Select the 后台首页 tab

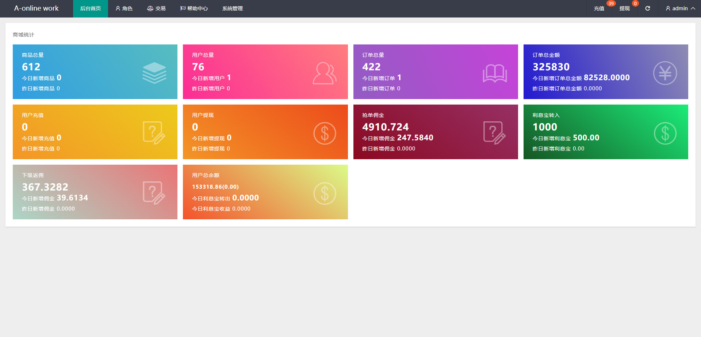tap(91, 8)
